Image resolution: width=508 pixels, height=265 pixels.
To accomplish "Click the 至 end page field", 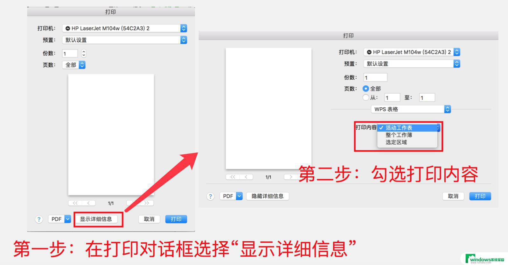I will point(427,98).
